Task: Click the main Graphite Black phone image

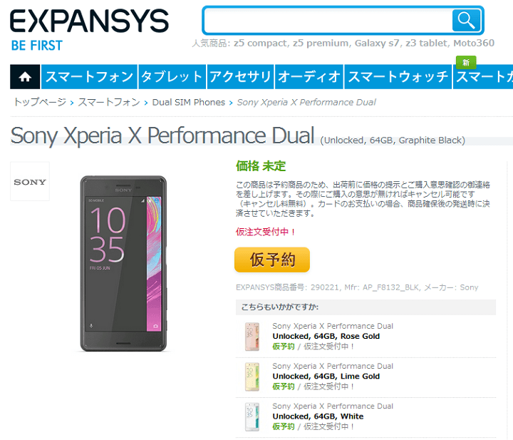Action: click(124, 264)
